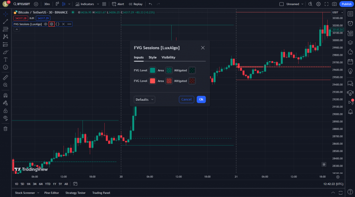Toggle the magnet mode
The image size is (355, 197).
pos(6,95)
